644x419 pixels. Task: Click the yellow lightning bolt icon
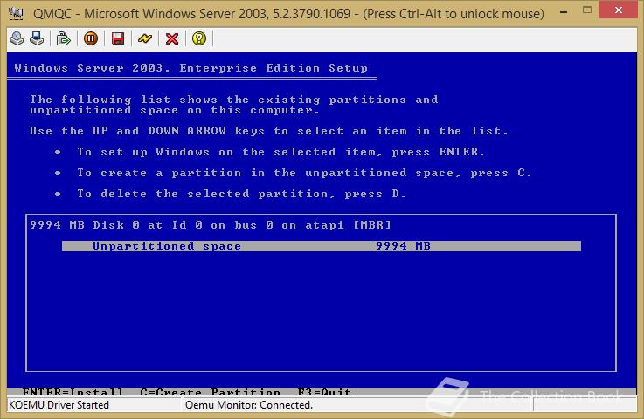145,38
